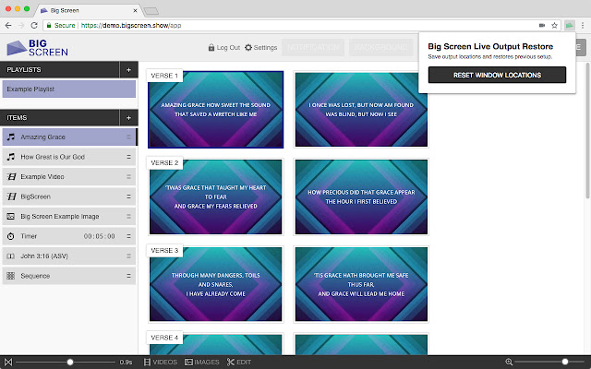
Task: Click the music note icon beside How Great is Our God
Action: [x=11, y=157]
